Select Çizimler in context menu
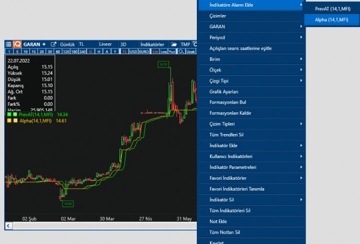This screenshot has width=360, height=244. 251,16
